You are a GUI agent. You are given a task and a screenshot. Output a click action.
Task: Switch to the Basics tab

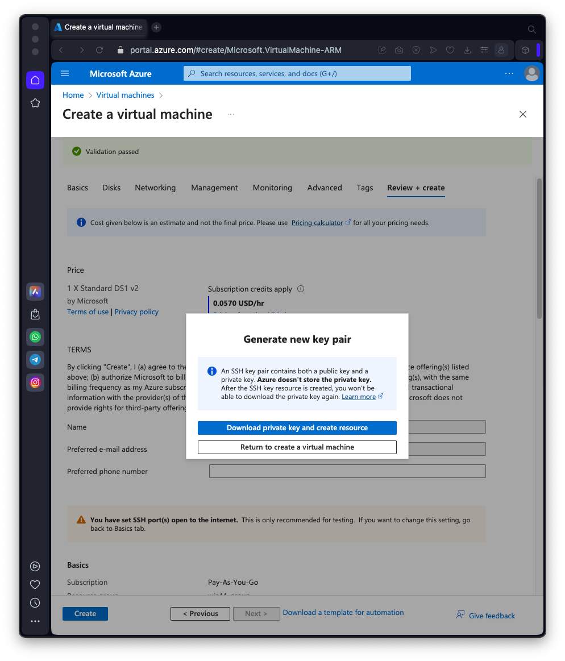click(x=77, y=188)
